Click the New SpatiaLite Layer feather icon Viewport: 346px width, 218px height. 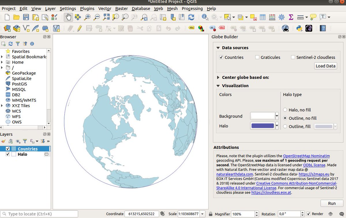coord(35,28)
